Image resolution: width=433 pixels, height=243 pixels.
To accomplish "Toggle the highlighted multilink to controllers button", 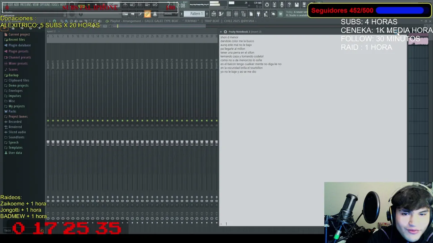I will [147, 14].
